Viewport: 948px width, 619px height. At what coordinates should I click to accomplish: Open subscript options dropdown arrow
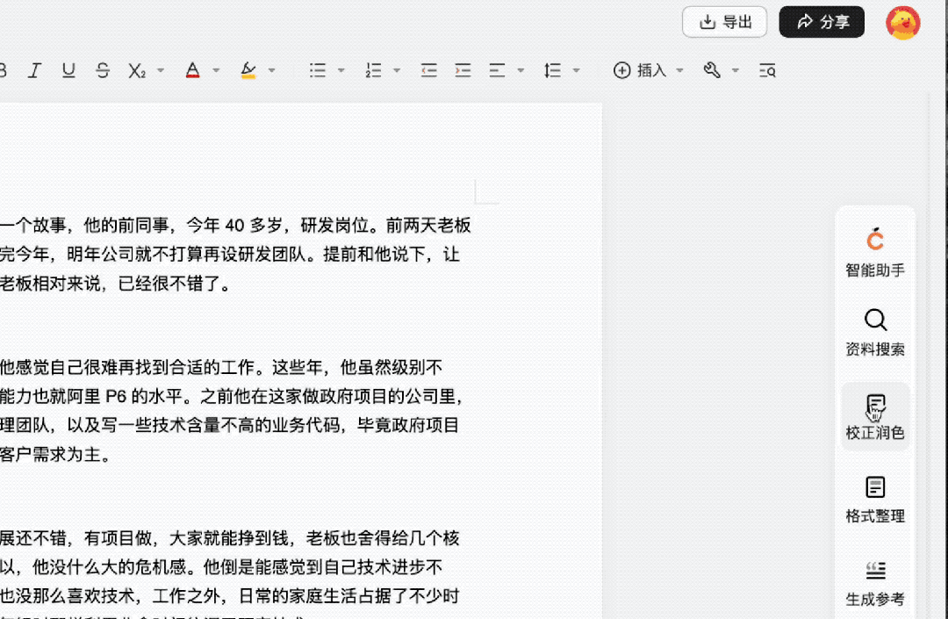[x=161, y=71]
